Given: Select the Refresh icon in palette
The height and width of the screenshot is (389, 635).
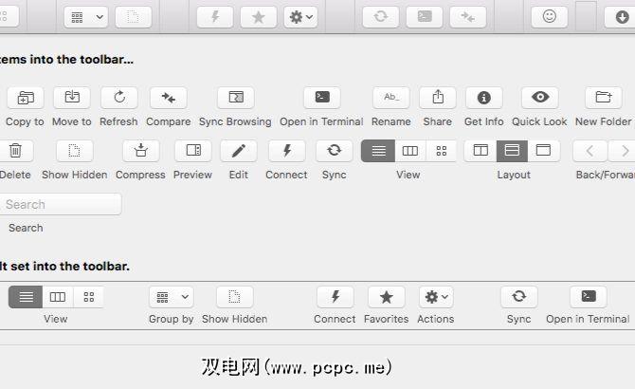Looking at the screenshot, I should pyautogui.click(x=119, y=98).
